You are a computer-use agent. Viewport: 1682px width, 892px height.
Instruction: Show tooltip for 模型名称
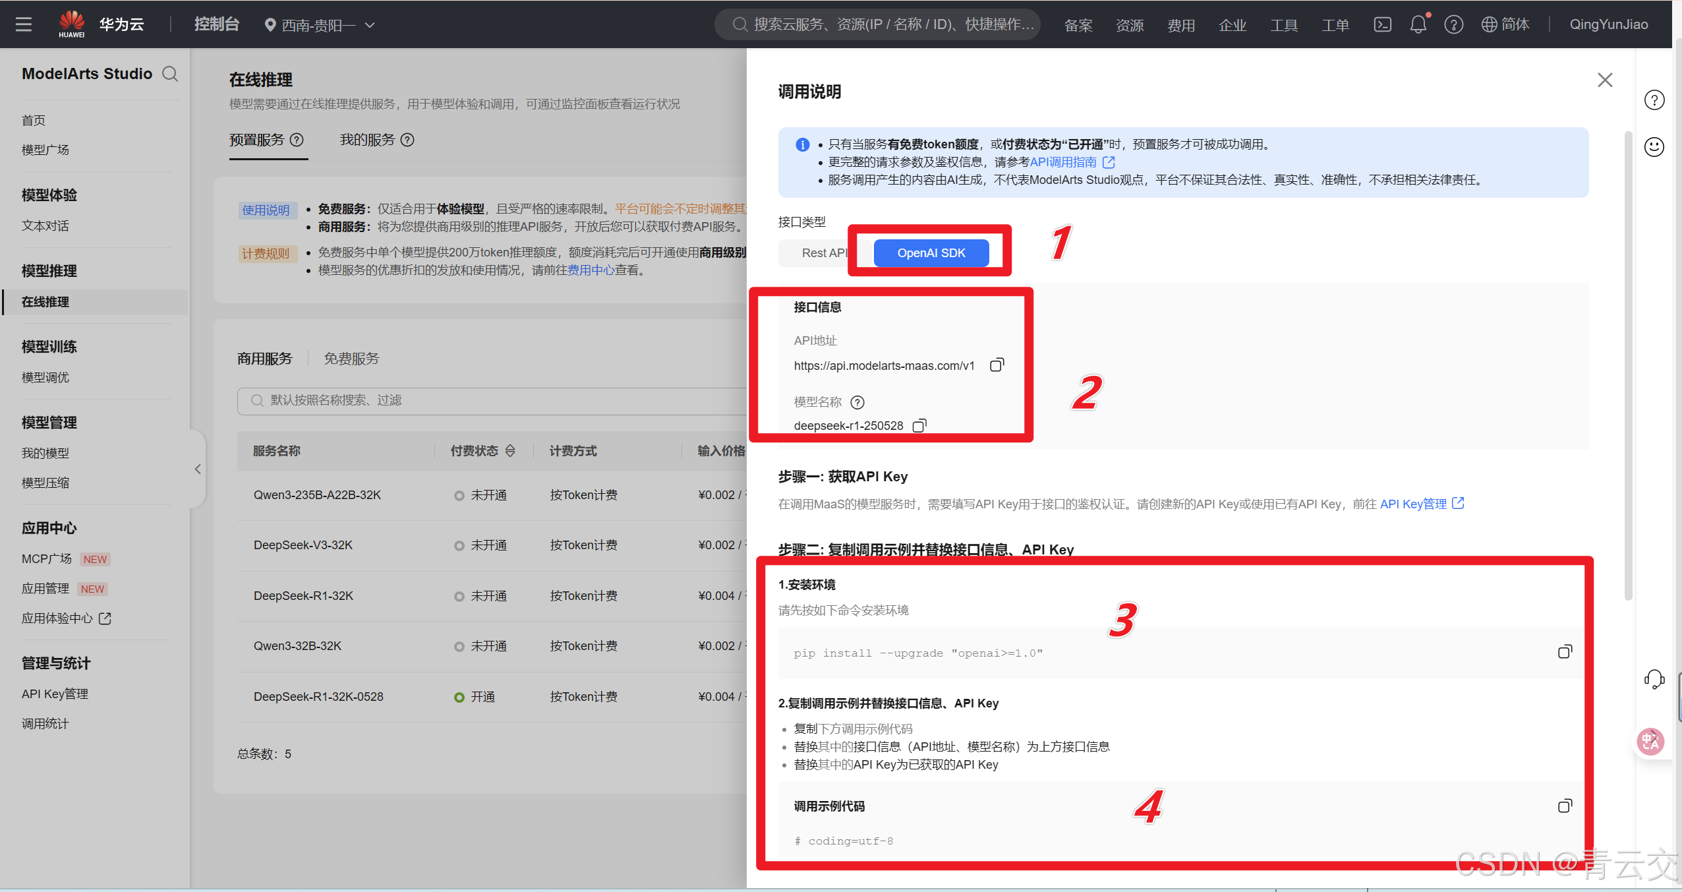click(857, 402)
